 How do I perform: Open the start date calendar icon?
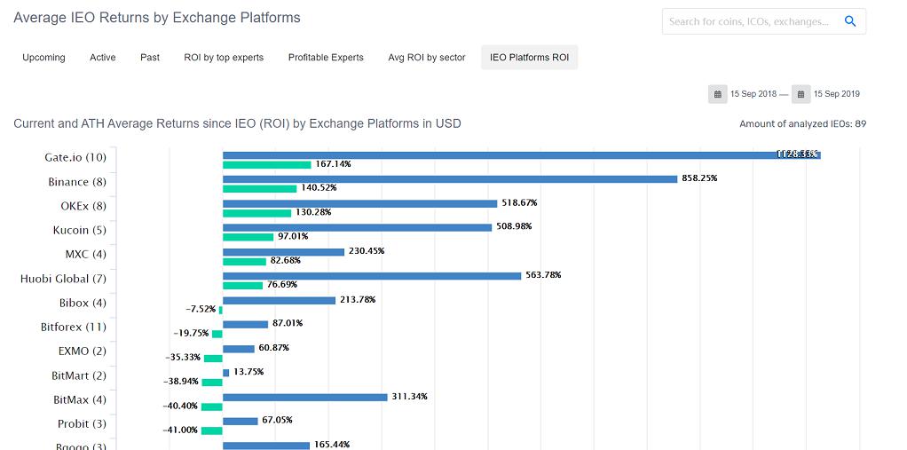(x=717, y=94)
